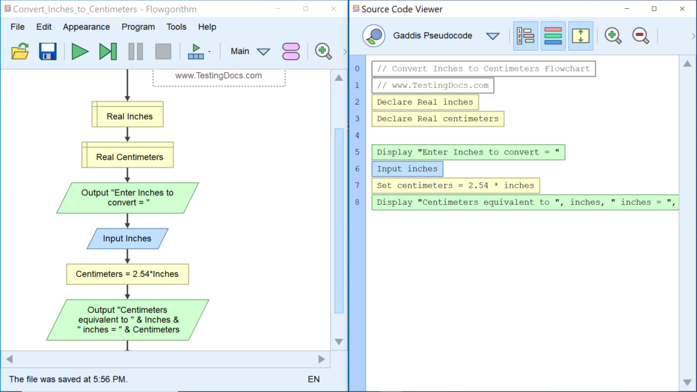The height and width of the screenshot is (392, 697).
Task: Click the zoom out icon in Source Code Viewer
Action: pyautogui.click(x=641, y=36)
